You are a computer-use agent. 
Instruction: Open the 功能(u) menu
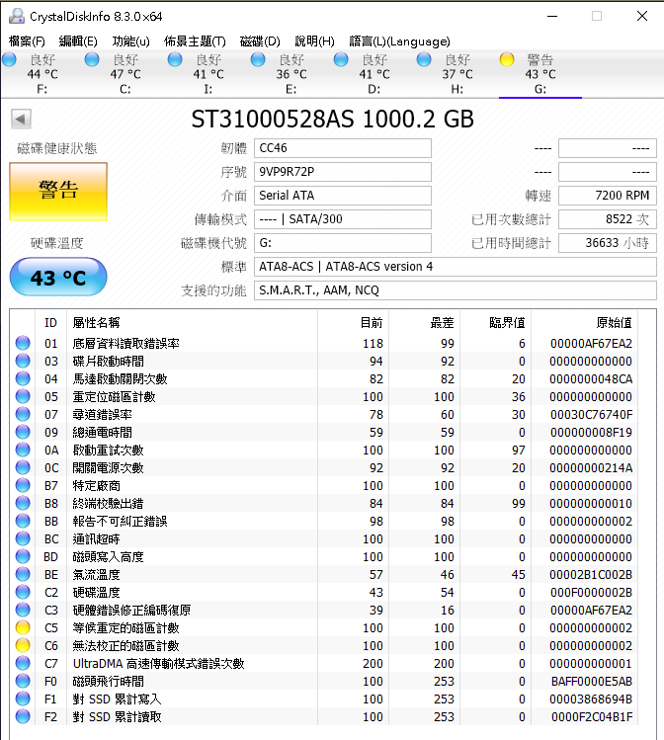tap(130, 41)
